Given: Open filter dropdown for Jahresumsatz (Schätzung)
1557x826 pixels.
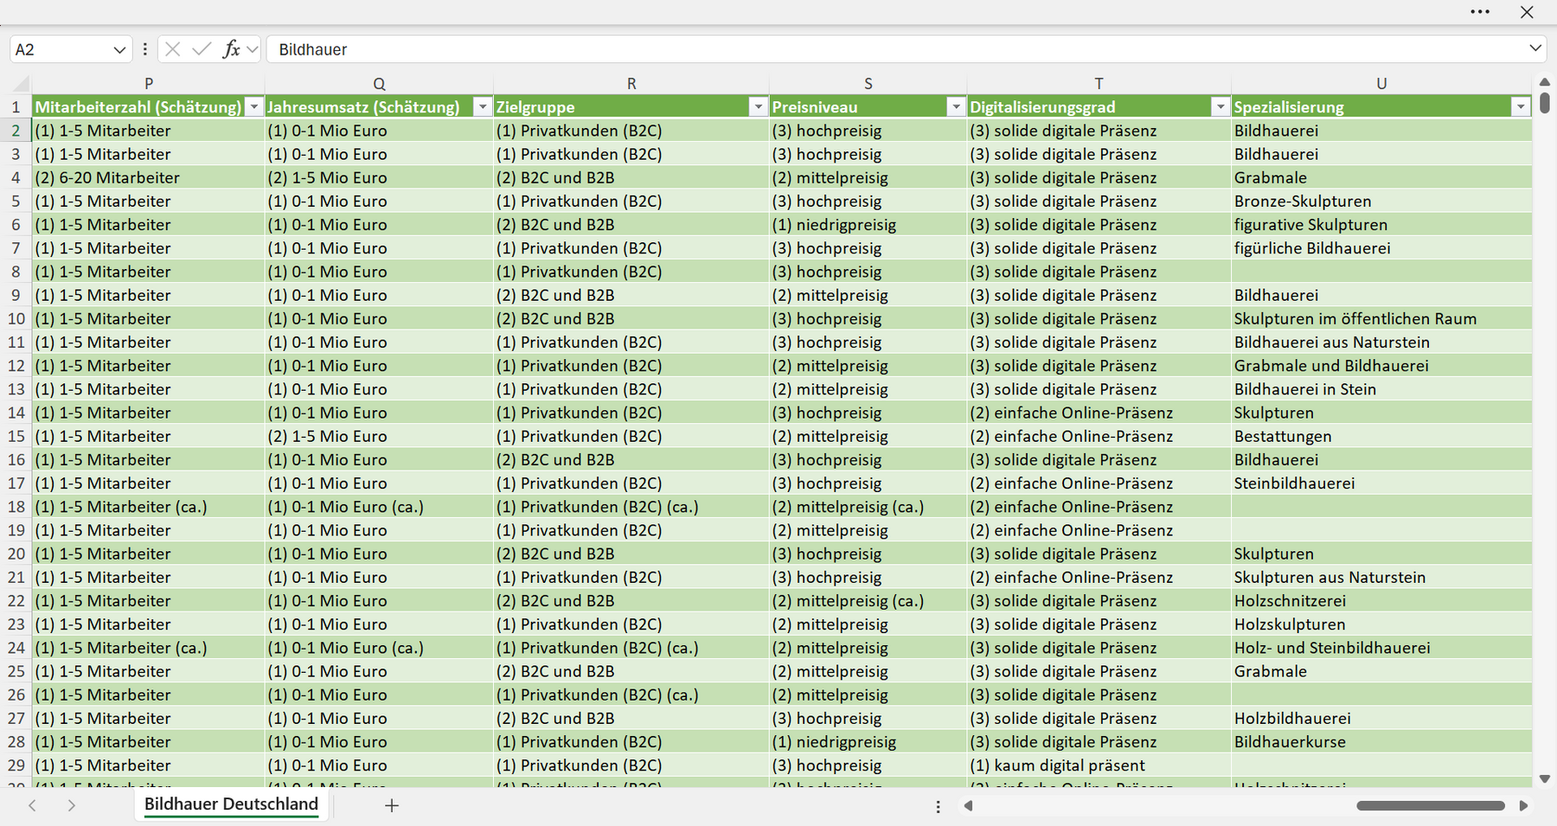Looking at the screenshot, I should [483, 107].
